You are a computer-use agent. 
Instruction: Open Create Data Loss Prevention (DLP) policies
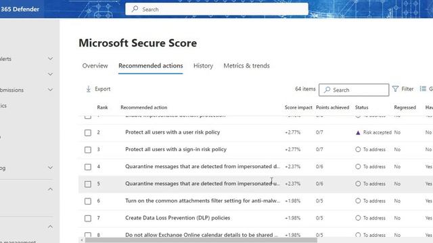tap(177, 217)
